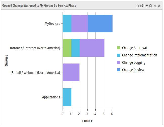
Task: Toggle Change Logging legend swatch
Action: 119,62
